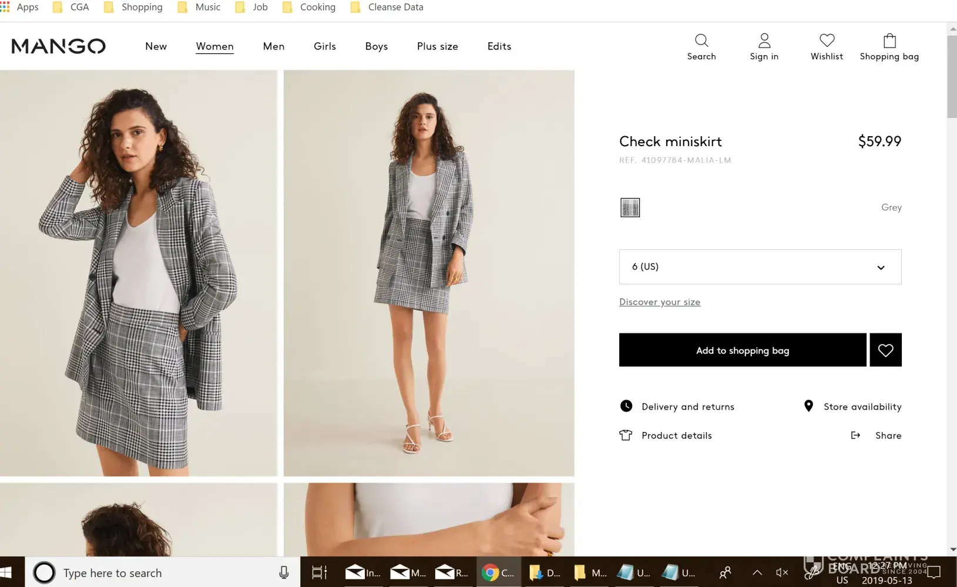Open Delivery and returns info
The width and height of the screenshot is (957, 587).
pos(688,407)
